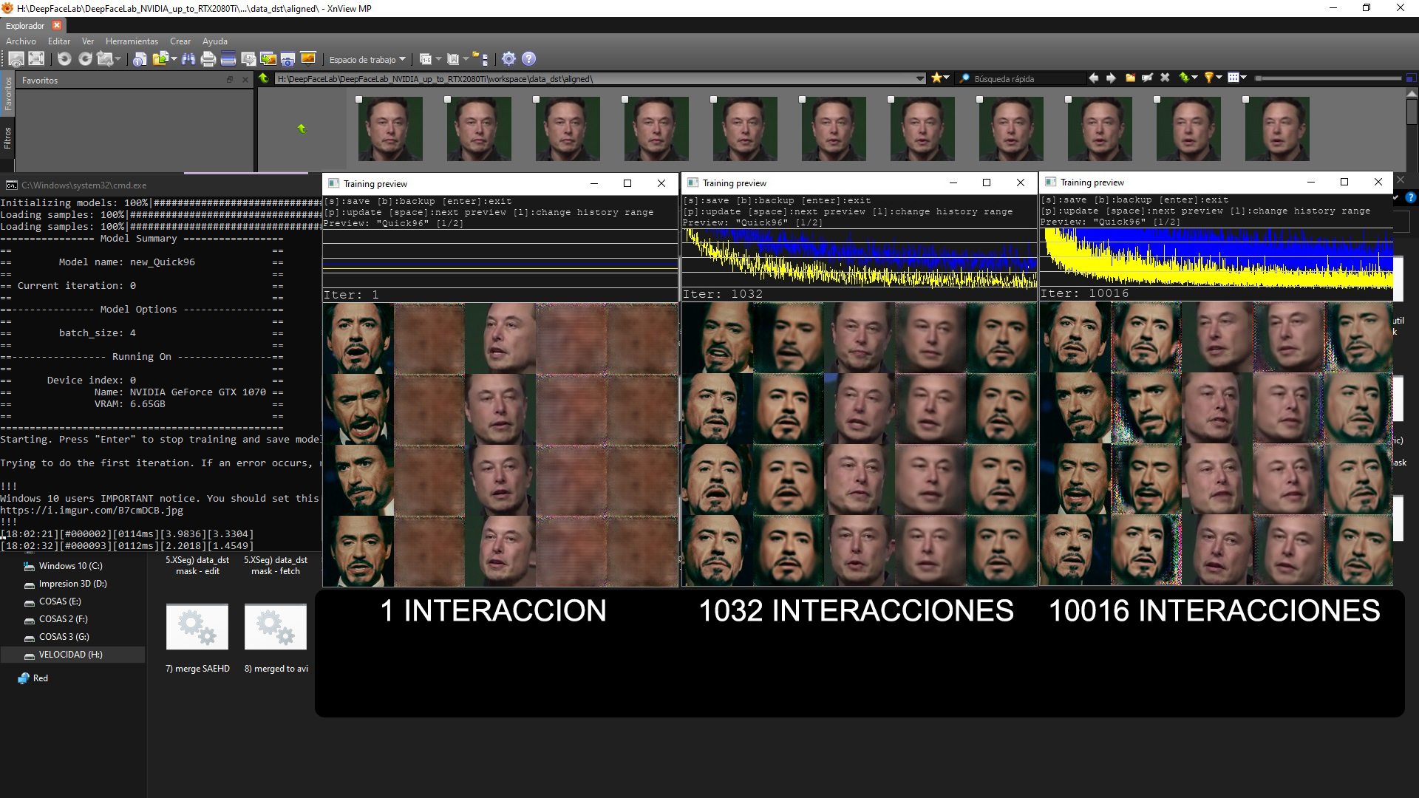1419x798 pixels.
Task: Click the Búsqueda rápida search field
Action: pyautogui.click(x=1020, y=78)
